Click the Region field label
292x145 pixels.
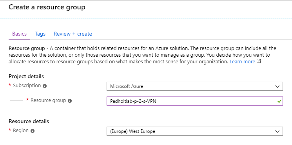[21, 130]
